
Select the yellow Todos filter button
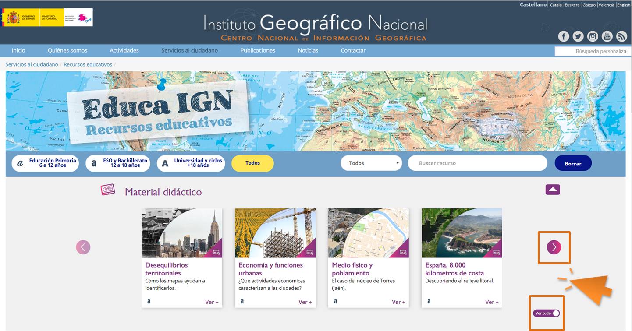[253, 163]
